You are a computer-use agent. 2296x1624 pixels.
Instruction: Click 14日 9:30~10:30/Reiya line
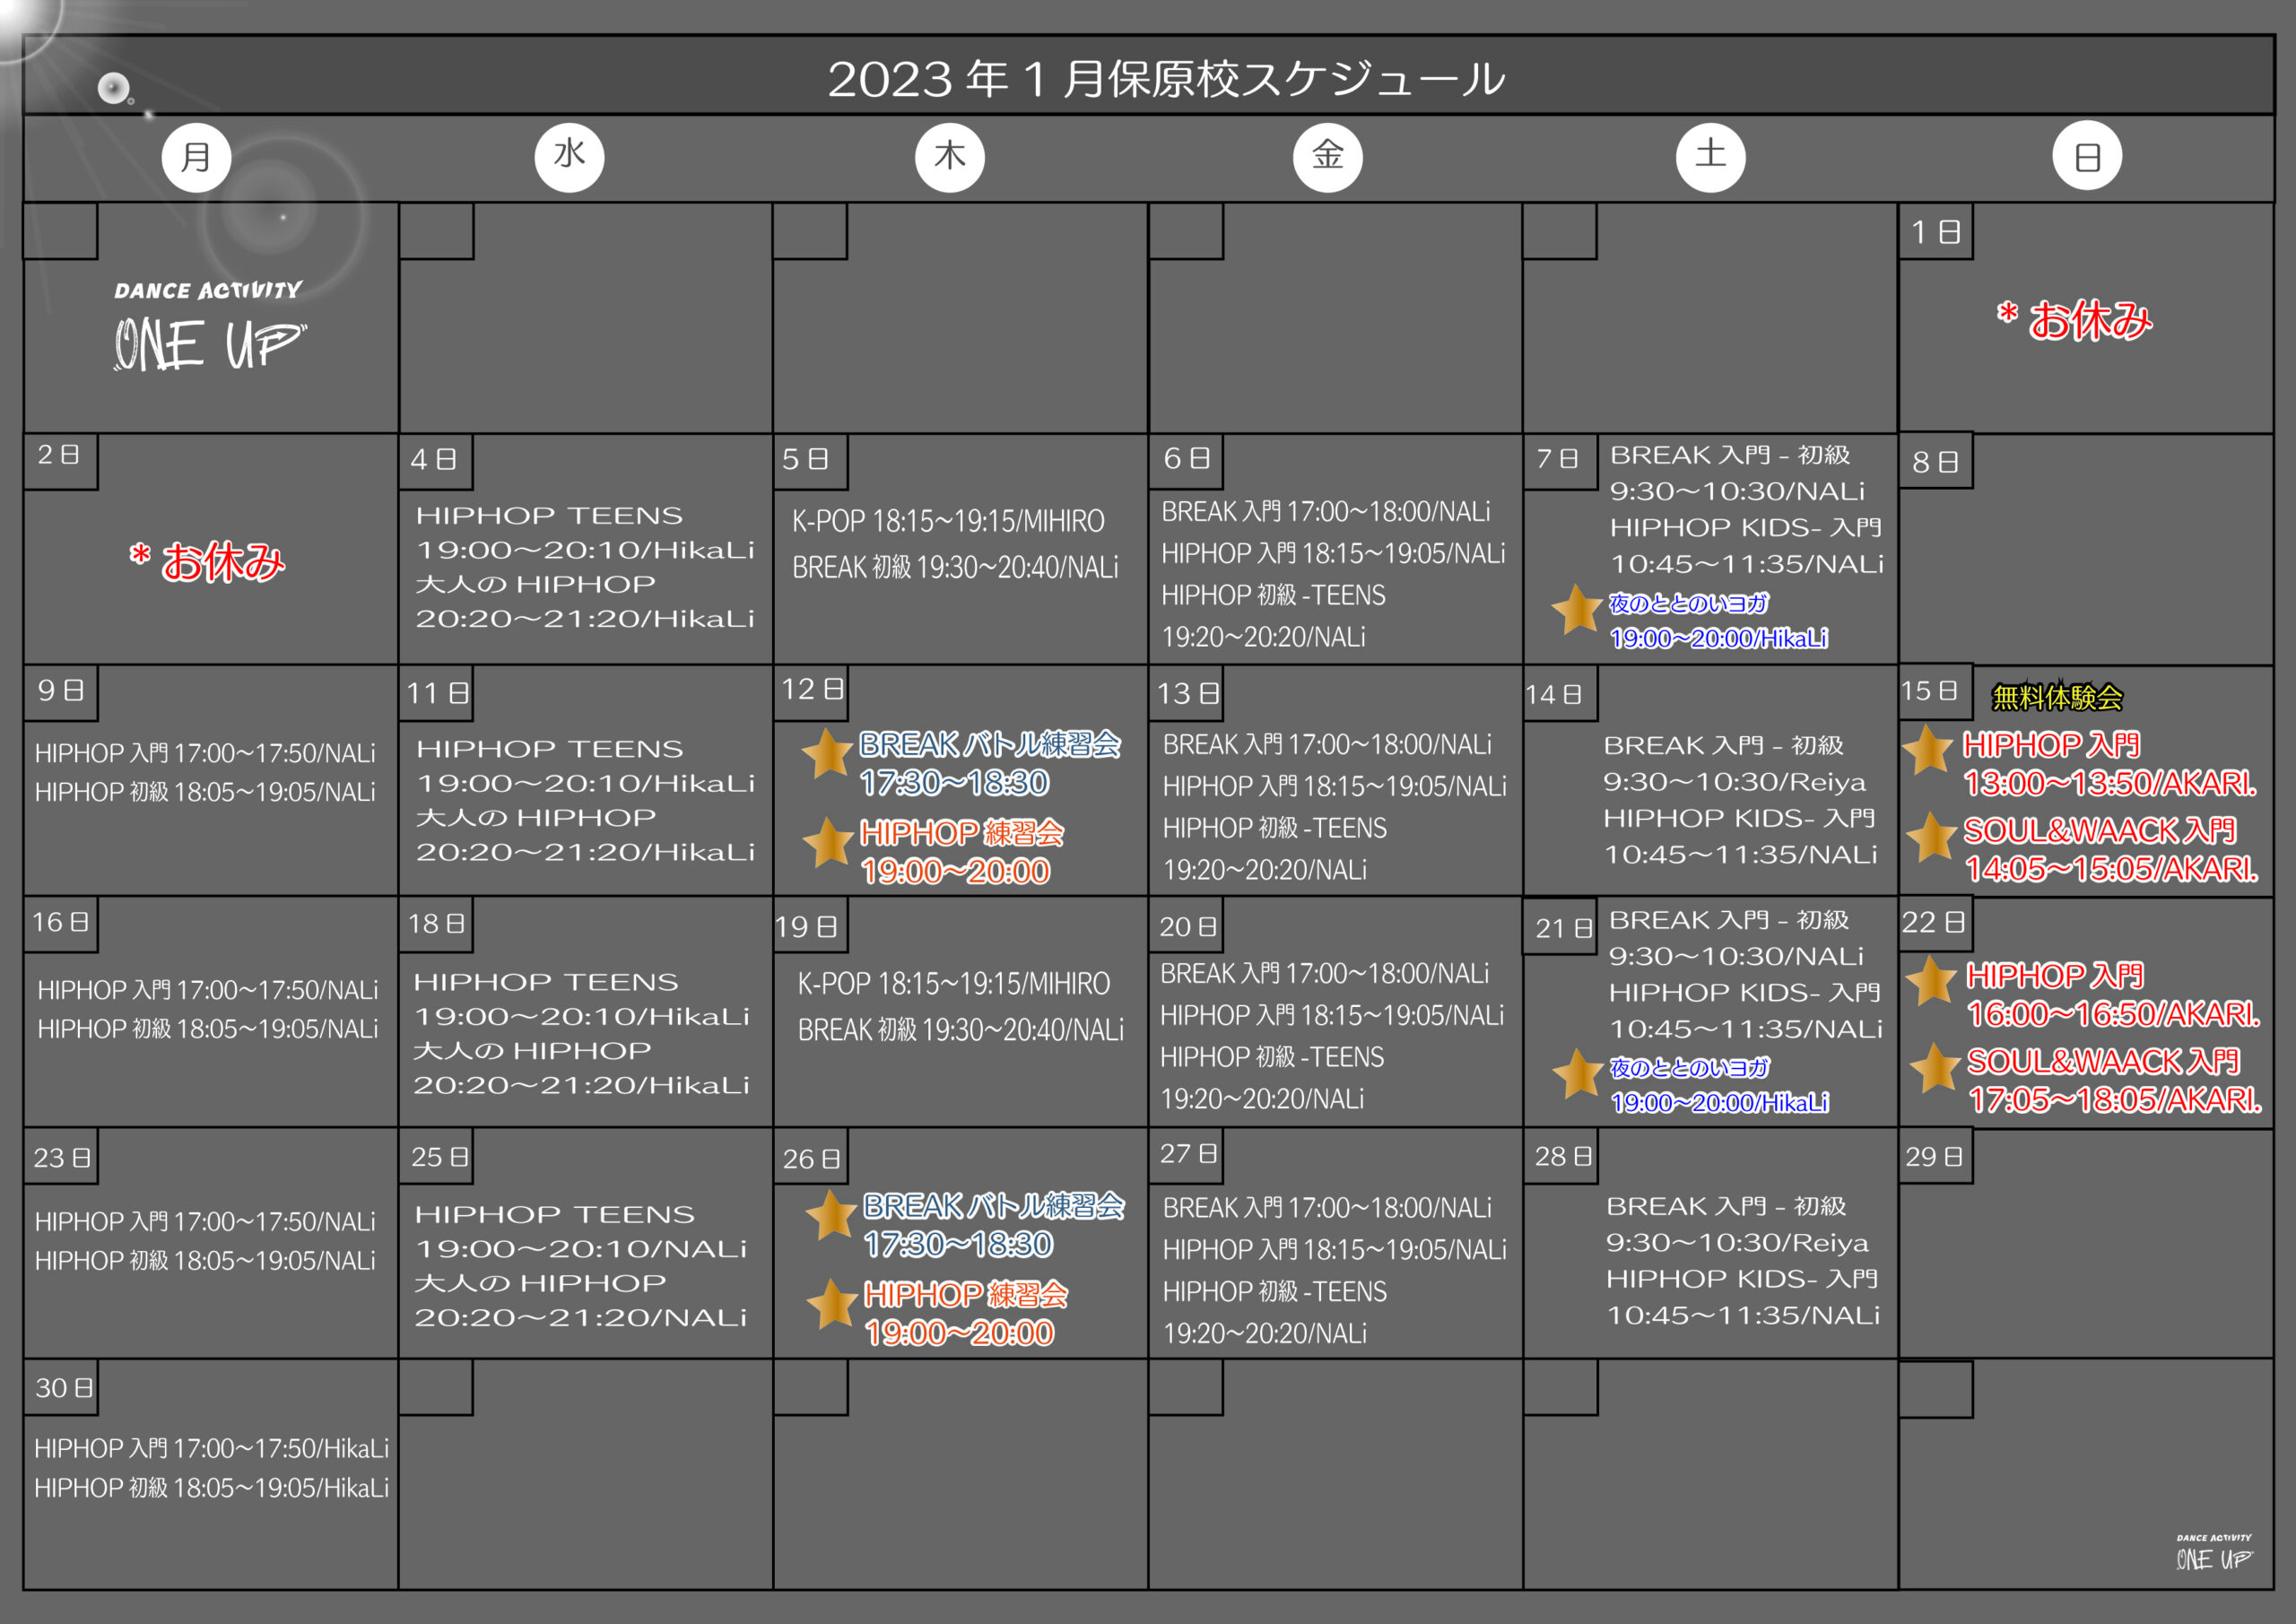[x=1734, y=782]
